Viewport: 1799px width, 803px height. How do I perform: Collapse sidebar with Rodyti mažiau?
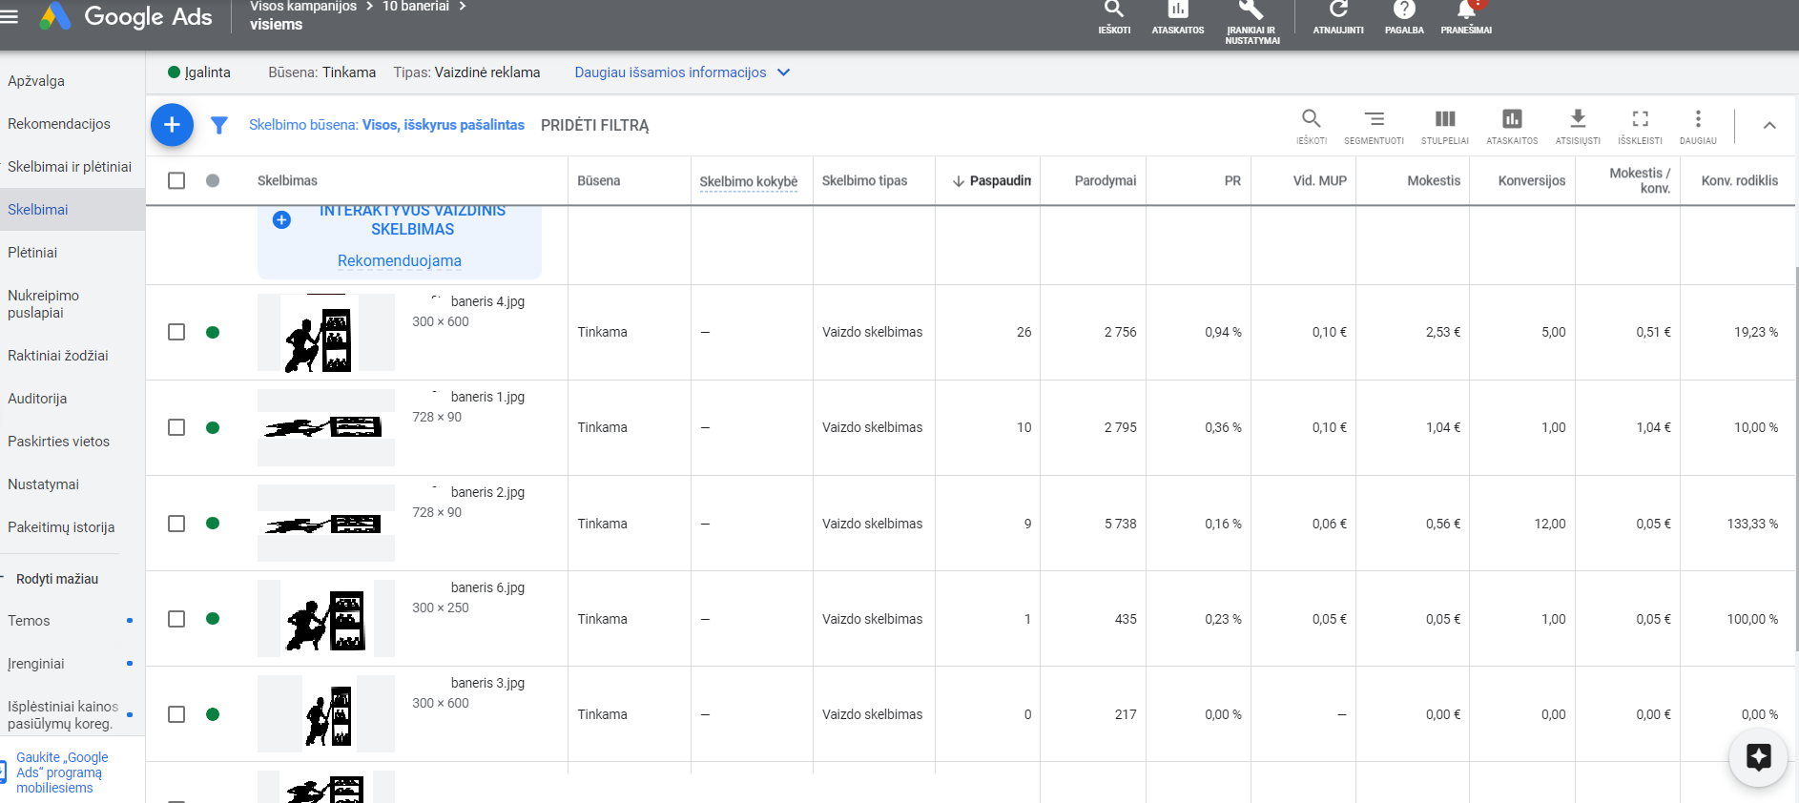pyautogui.click(x=57, y=579)
